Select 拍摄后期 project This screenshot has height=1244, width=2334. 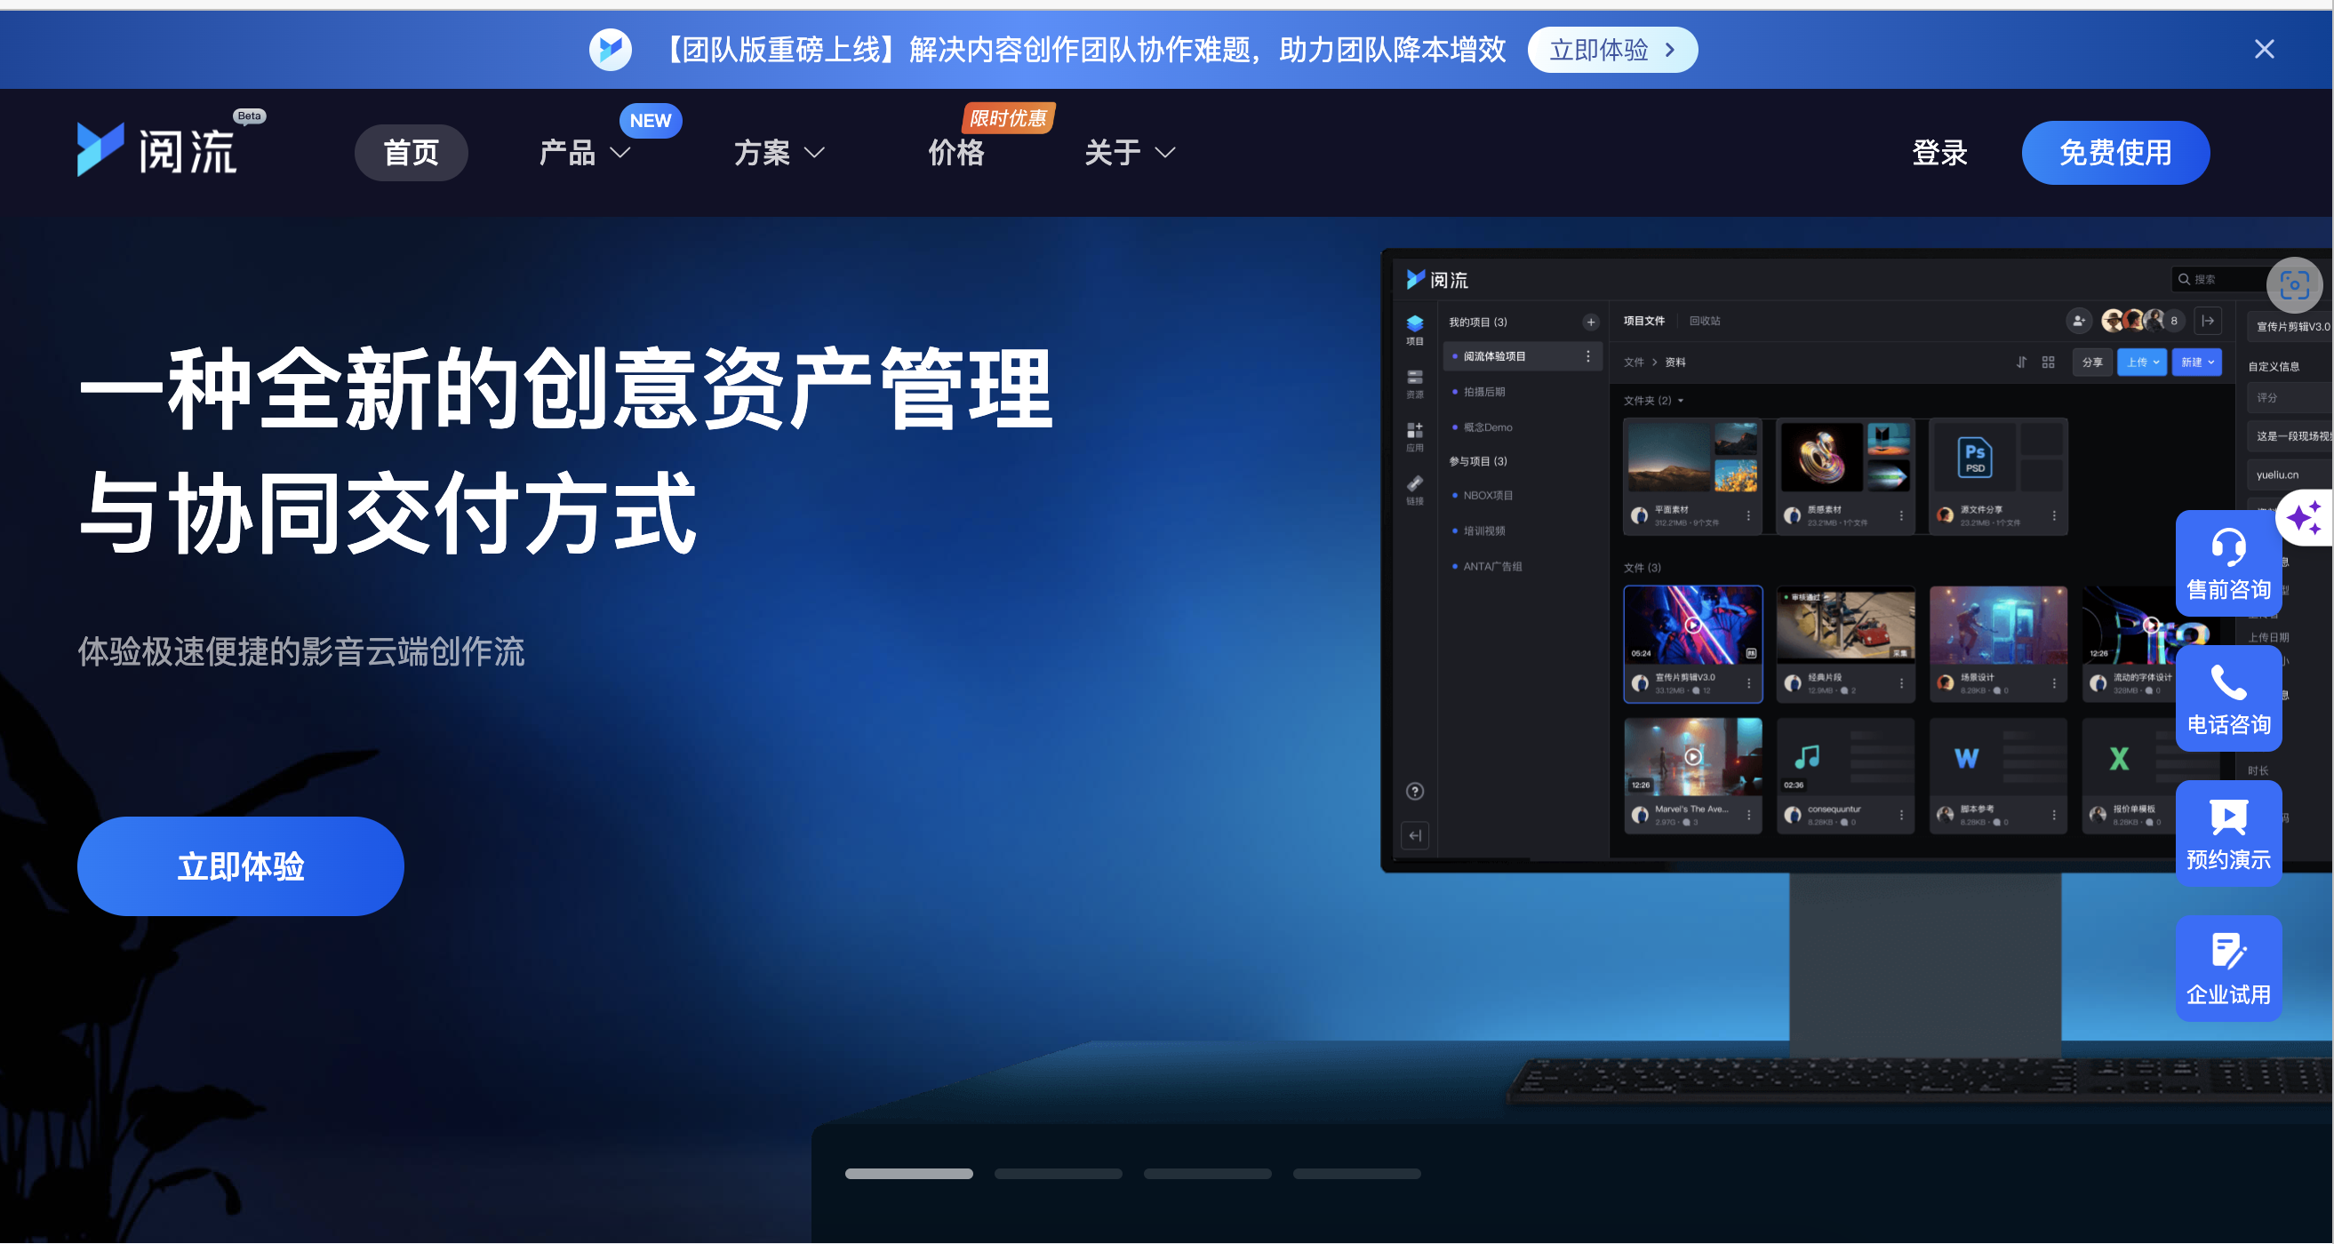(1483, 391)
